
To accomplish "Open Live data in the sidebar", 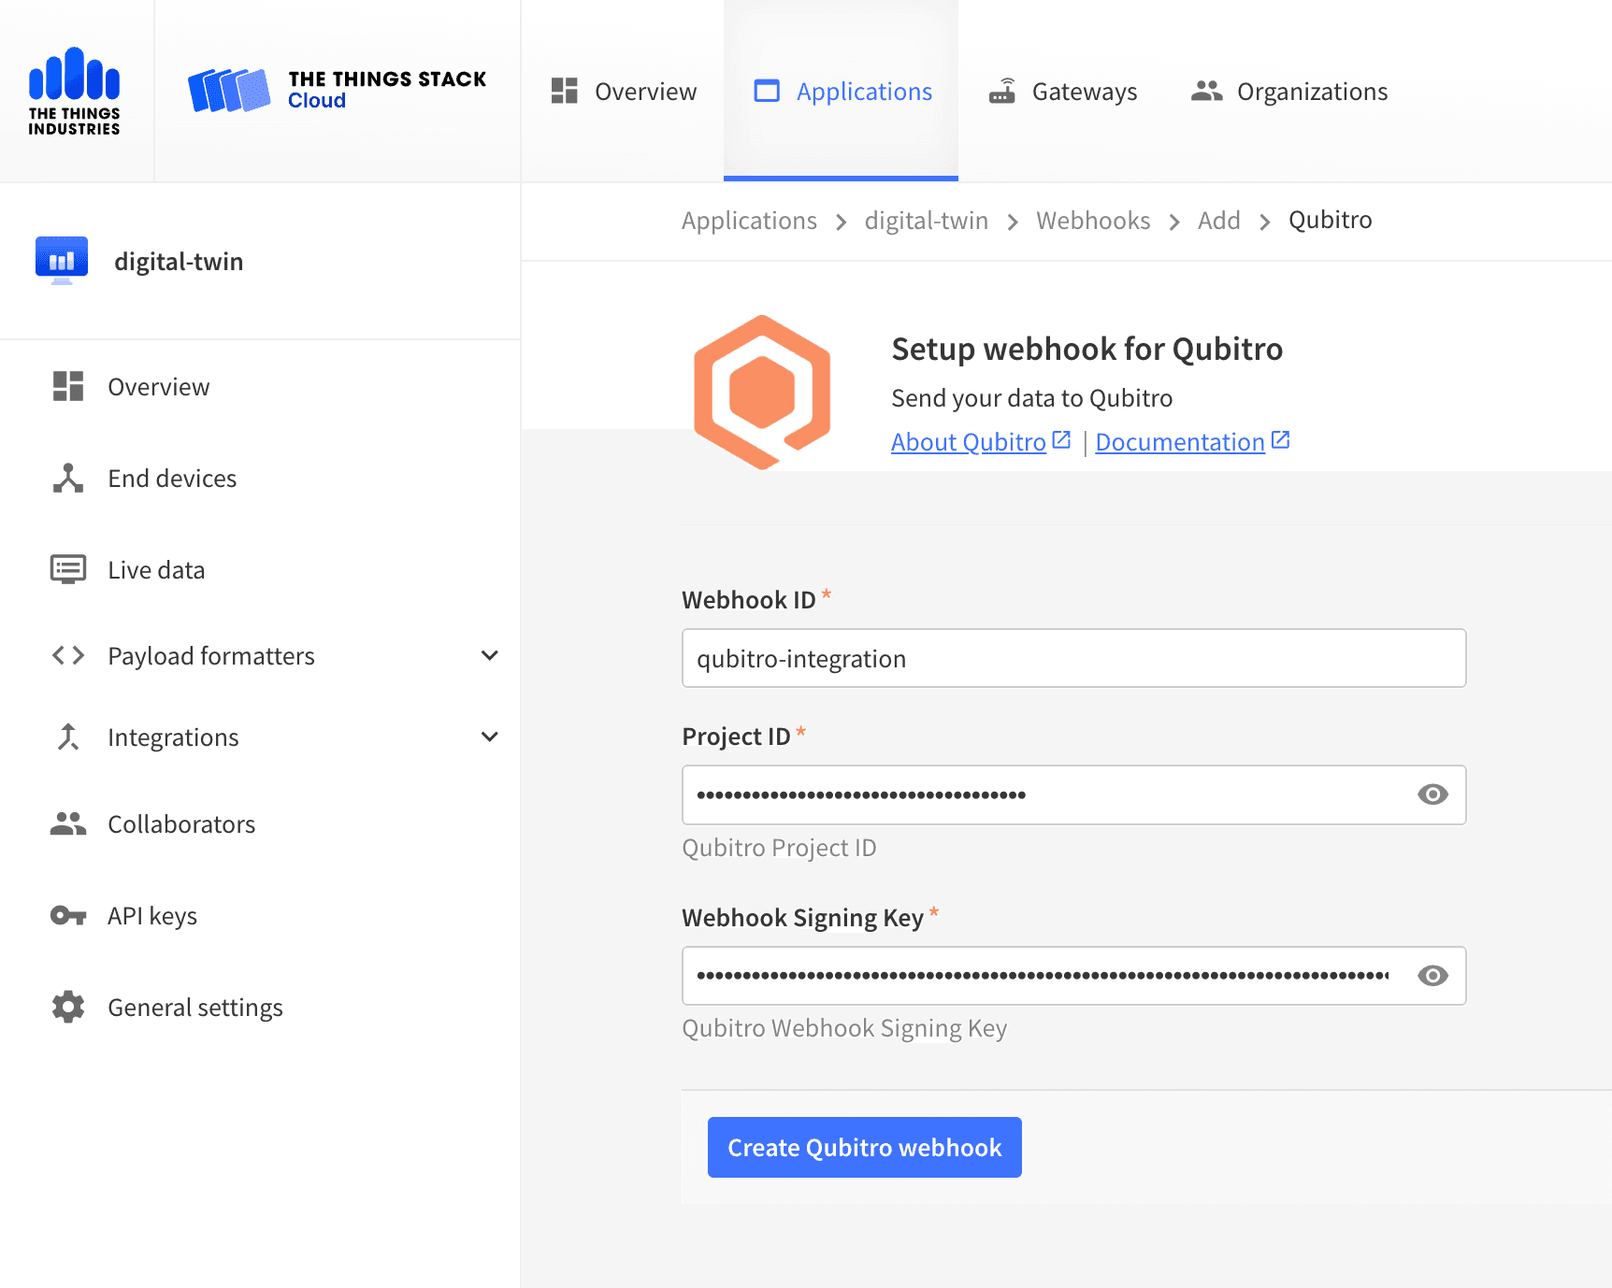I will pyautogui.click(x=260, y=569).
